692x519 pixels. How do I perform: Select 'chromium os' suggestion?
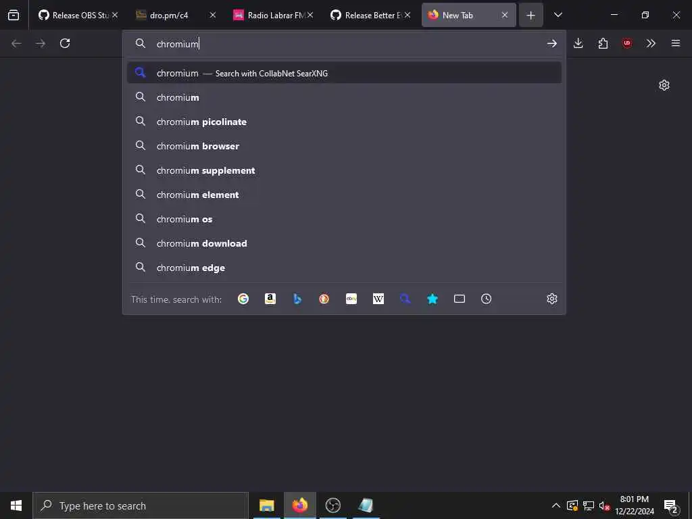point(344,219)
